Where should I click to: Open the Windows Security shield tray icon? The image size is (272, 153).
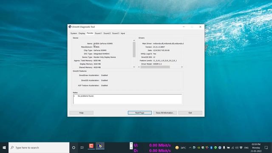coord(203,147)
